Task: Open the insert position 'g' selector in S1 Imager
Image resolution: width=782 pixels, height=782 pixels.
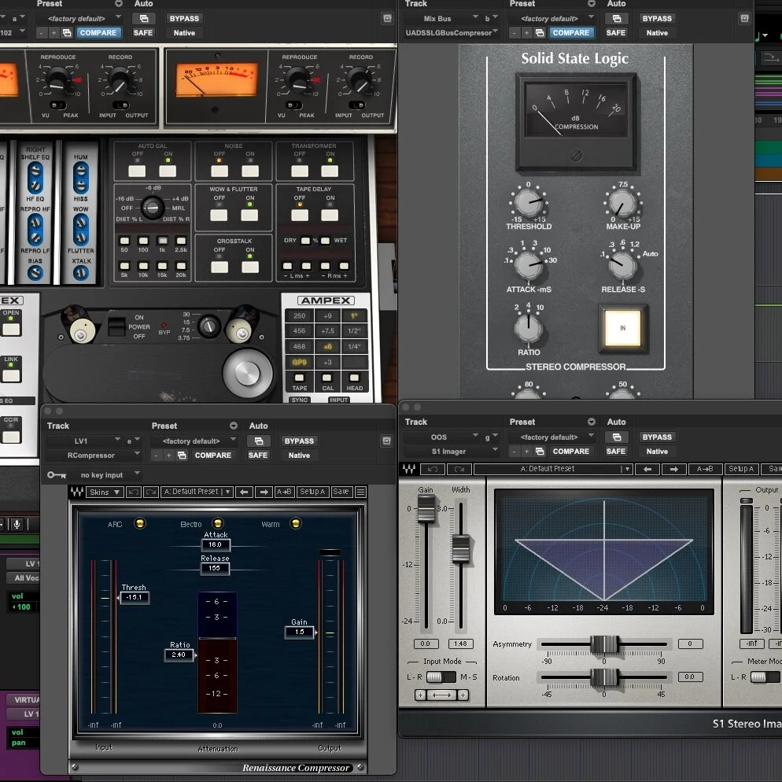Action: coord(491,437)
